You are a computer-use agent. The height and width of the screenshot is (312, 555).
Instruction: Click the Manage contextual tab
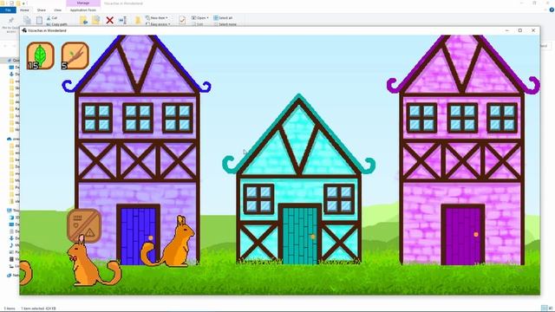click(83, 3)
